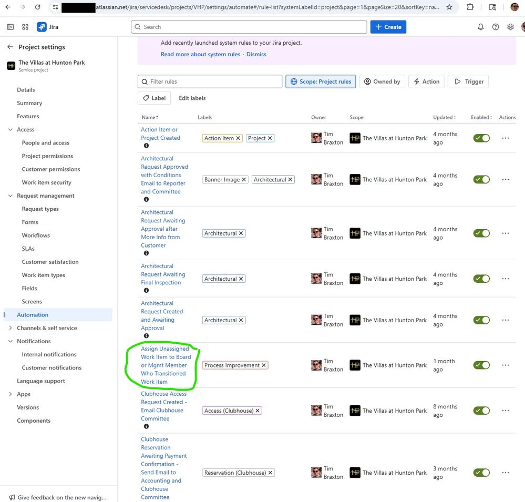Sort rules by Enabled column
The height and width of the screenshot is (502, 525).
481,117
